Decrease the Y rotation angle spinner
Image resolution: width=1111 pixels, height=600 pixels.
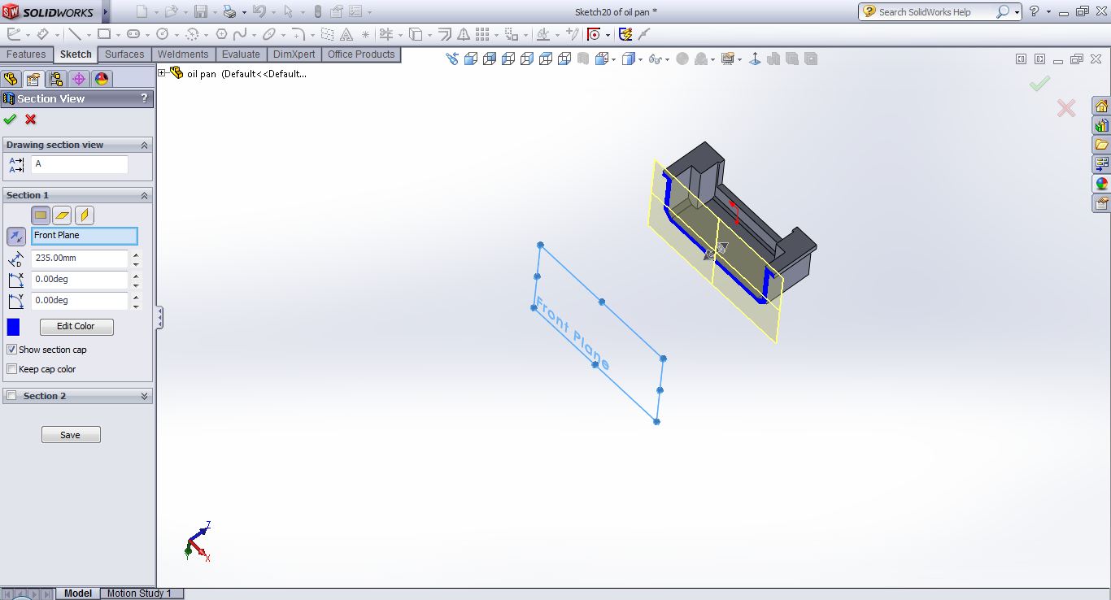click(136, 306)
